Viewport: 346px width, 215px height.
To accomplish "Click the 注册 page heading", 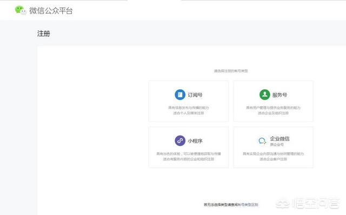I will pos(43,34).
